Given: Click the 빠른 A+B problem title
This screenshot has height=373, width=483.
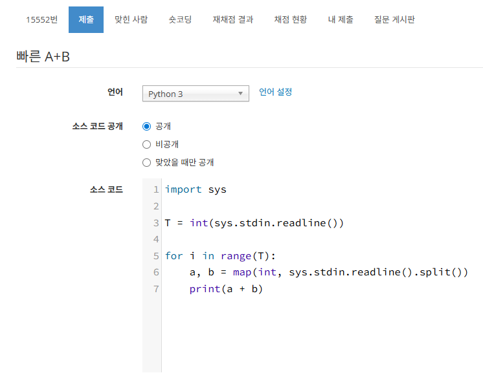Looking at the screenshot, I should tap(43, 57).
